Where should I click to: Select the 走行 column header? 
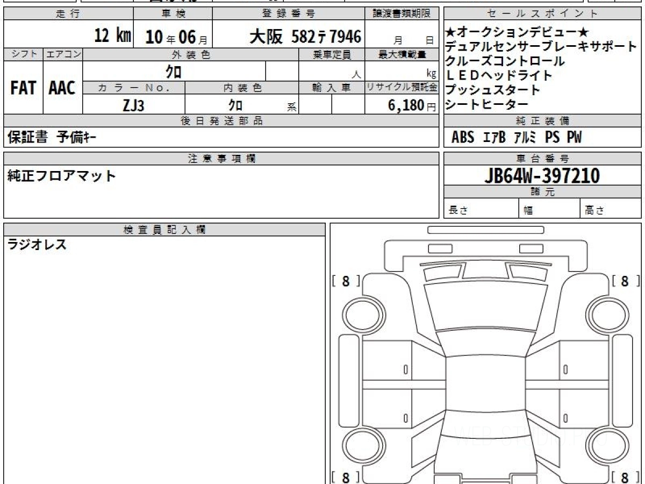(x=68, y=14)
